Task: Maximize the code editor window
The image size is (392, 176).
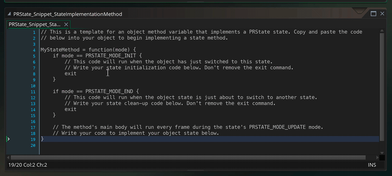Action: pyautogui.click(x=373, y=14)
